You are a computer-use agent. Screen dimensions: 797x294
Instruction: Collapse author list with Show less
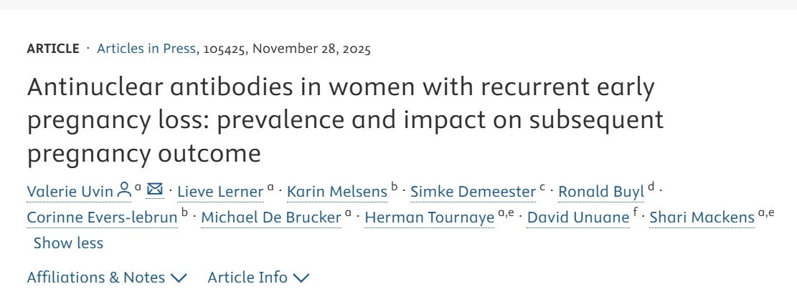(x=68, y=243)
